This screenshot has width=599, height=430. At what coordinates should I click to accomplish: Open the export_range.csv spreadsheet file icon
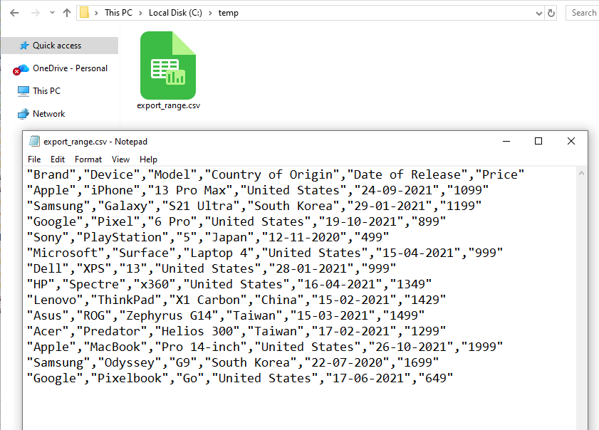168,65
